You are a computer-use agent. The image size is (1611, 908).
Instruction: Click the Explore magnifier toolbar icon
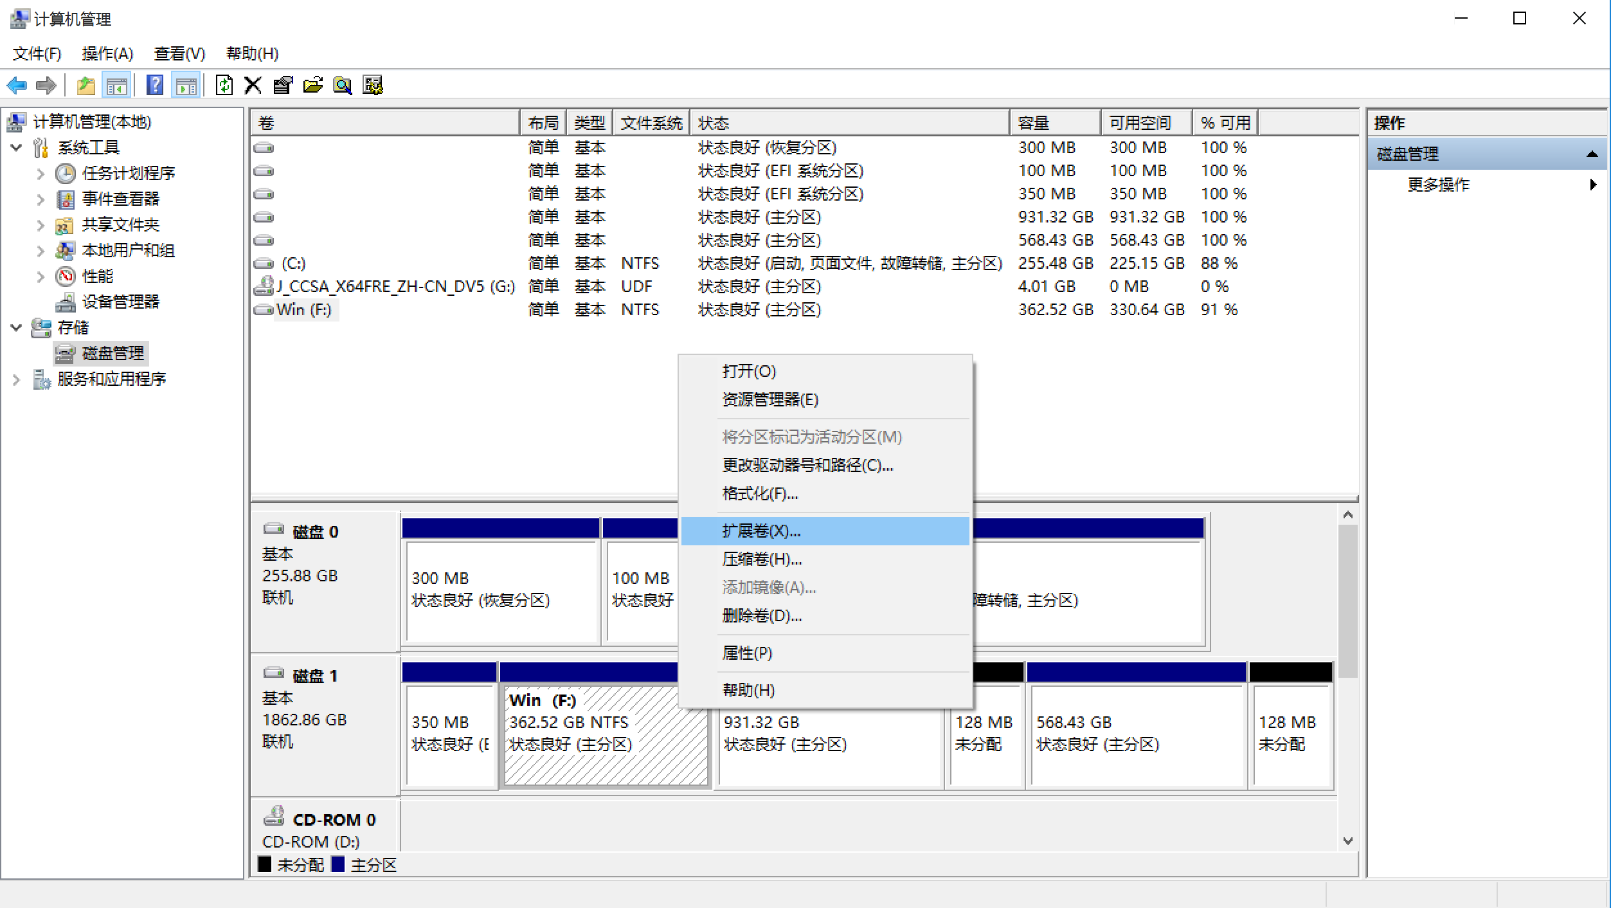[343, 85]
